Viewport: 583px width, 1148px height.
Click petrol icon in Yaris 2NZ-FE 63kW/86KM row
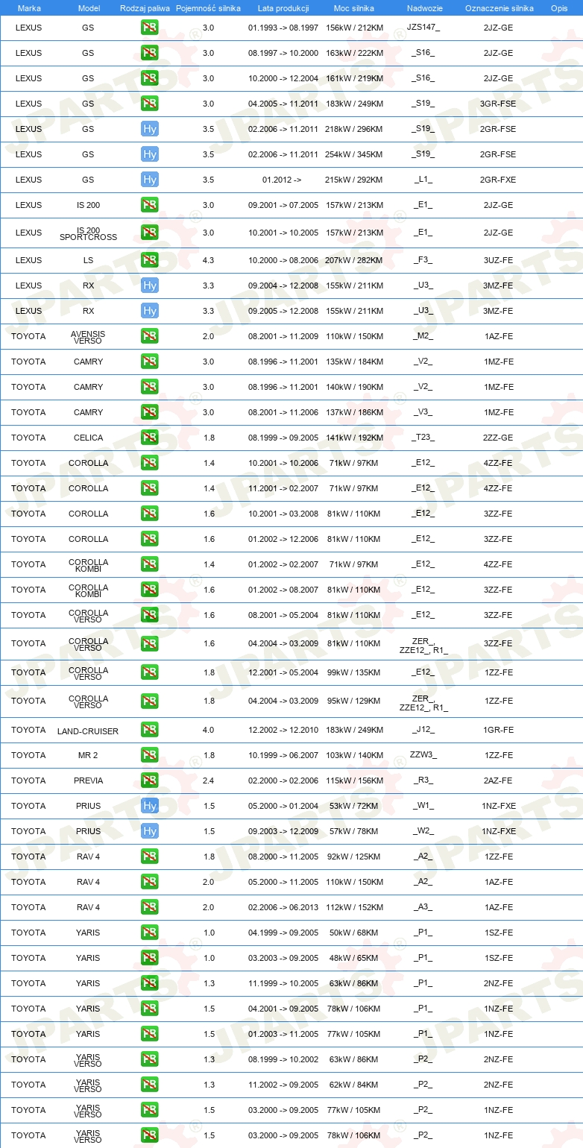tap(149, 983)
